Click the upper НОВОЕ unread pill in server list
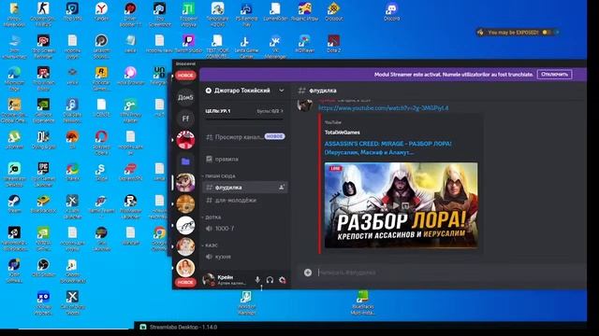This screenshot has height=336, width=599. point(185,75)
